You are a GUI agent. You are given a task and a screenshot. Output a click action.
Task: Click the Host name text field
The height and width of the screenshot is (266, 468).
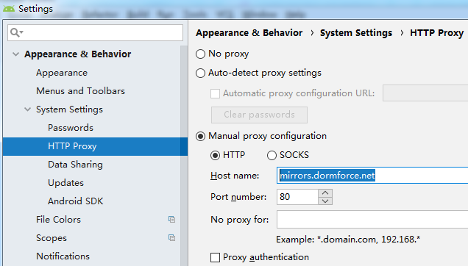pos(372,176)
